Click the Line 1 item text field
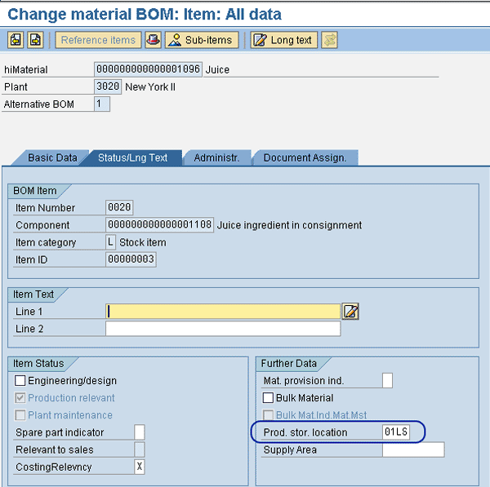Screen dimensions: 490x487 tap(223, 311)
